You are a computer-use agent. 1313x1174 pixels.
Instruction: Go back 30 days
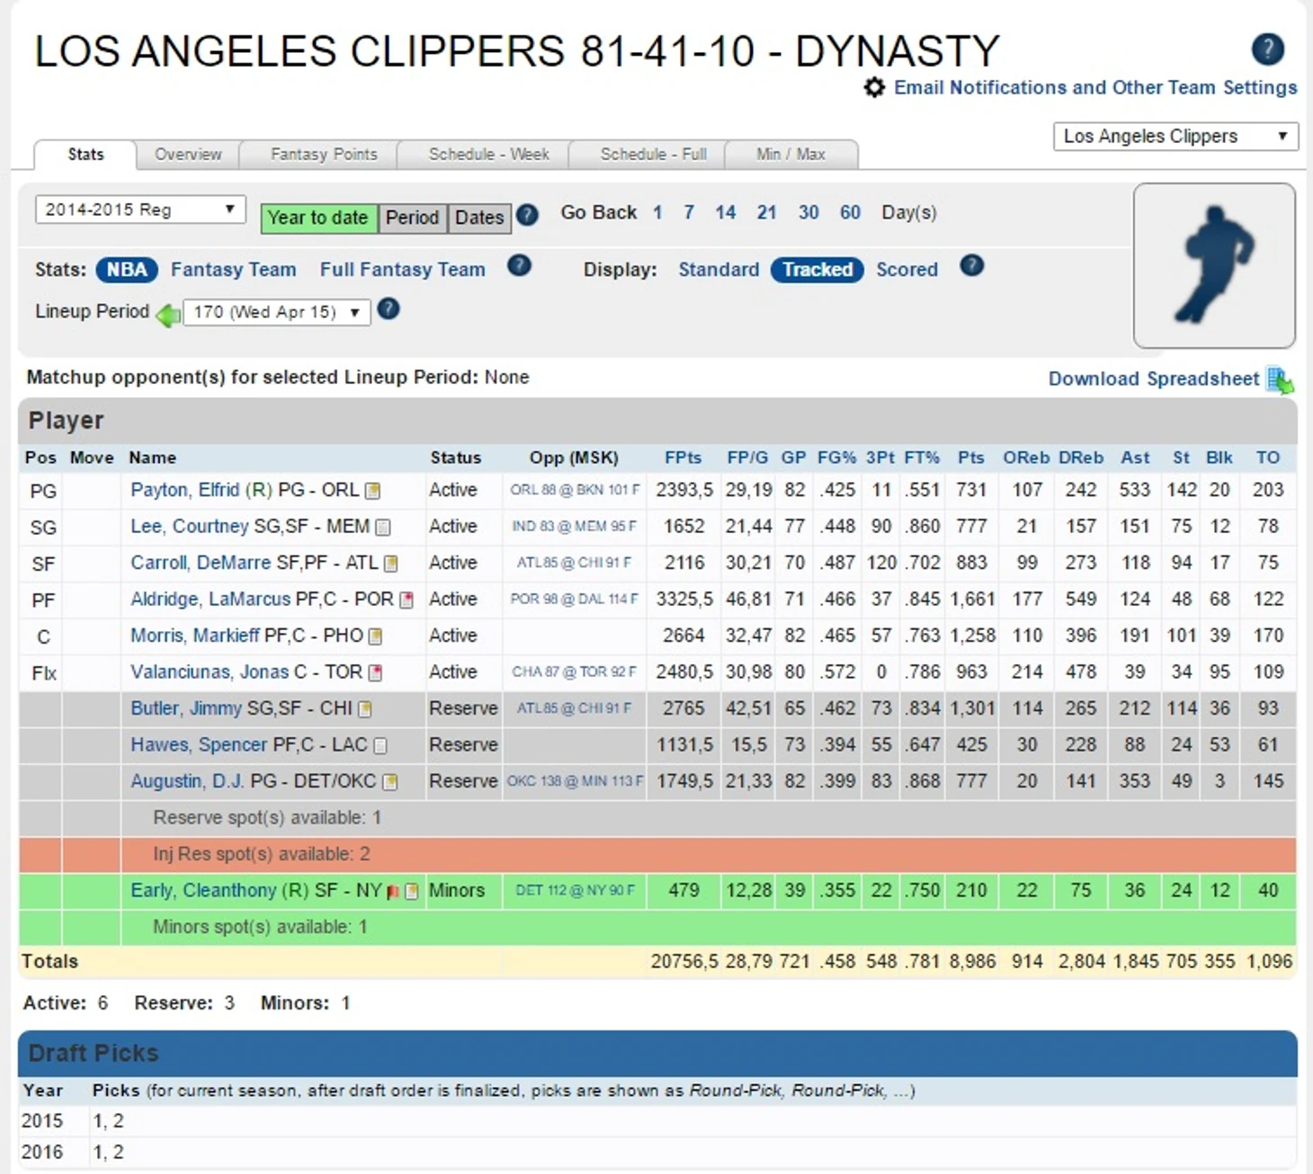(x=808, y=213)
